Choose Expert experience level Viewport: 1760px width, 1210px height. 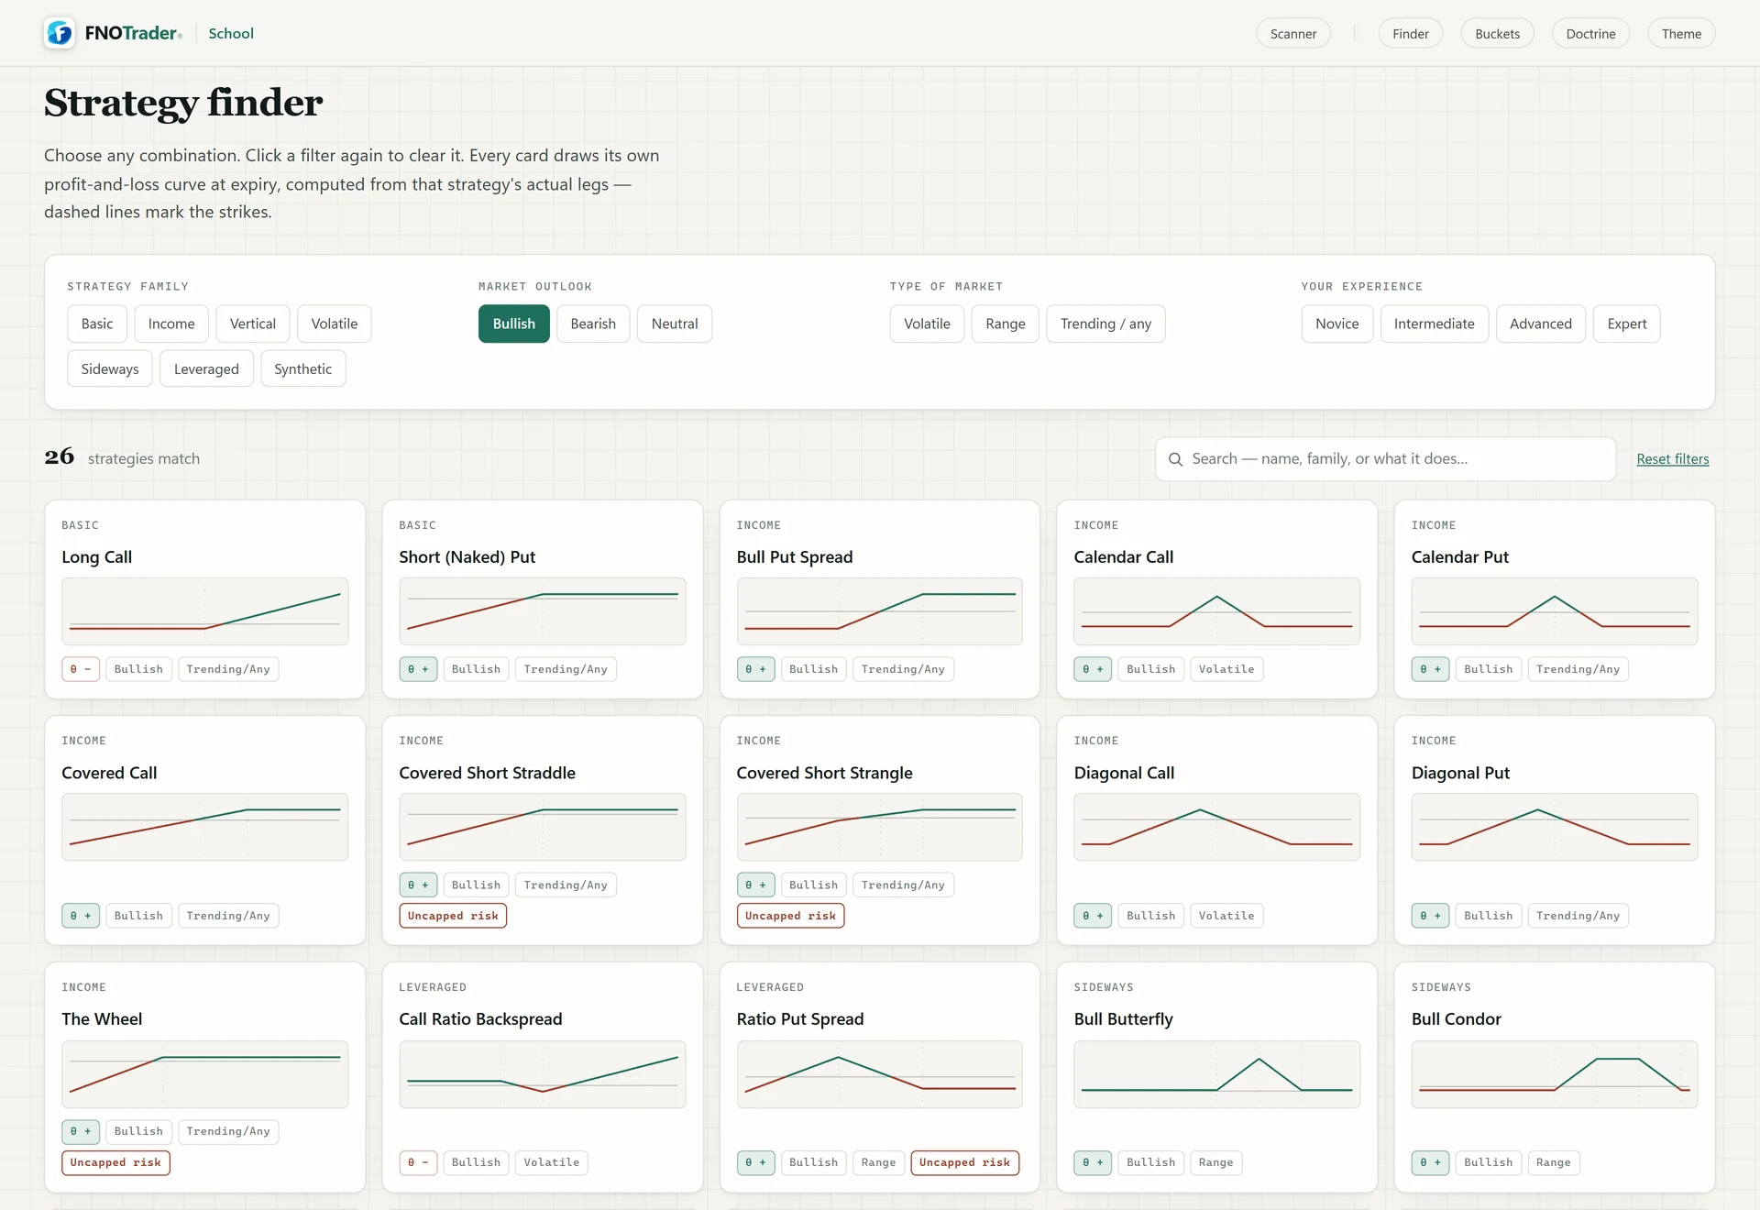pos(1627,324)
